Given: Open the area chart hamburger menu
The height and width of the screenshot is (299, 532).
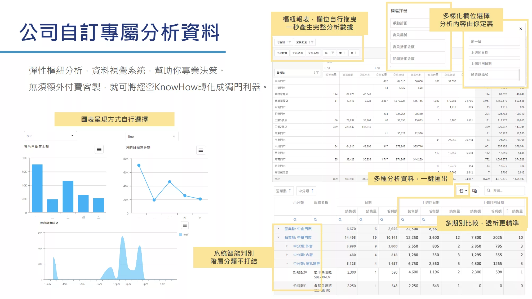Looking at the screenshot, I should (185, 225).
